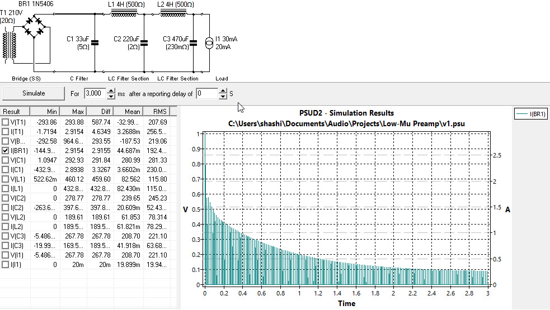This screenshot has width=550, height=310.
Task: Enable the V(T1) result checkbox
Action: tap(5, 122)
